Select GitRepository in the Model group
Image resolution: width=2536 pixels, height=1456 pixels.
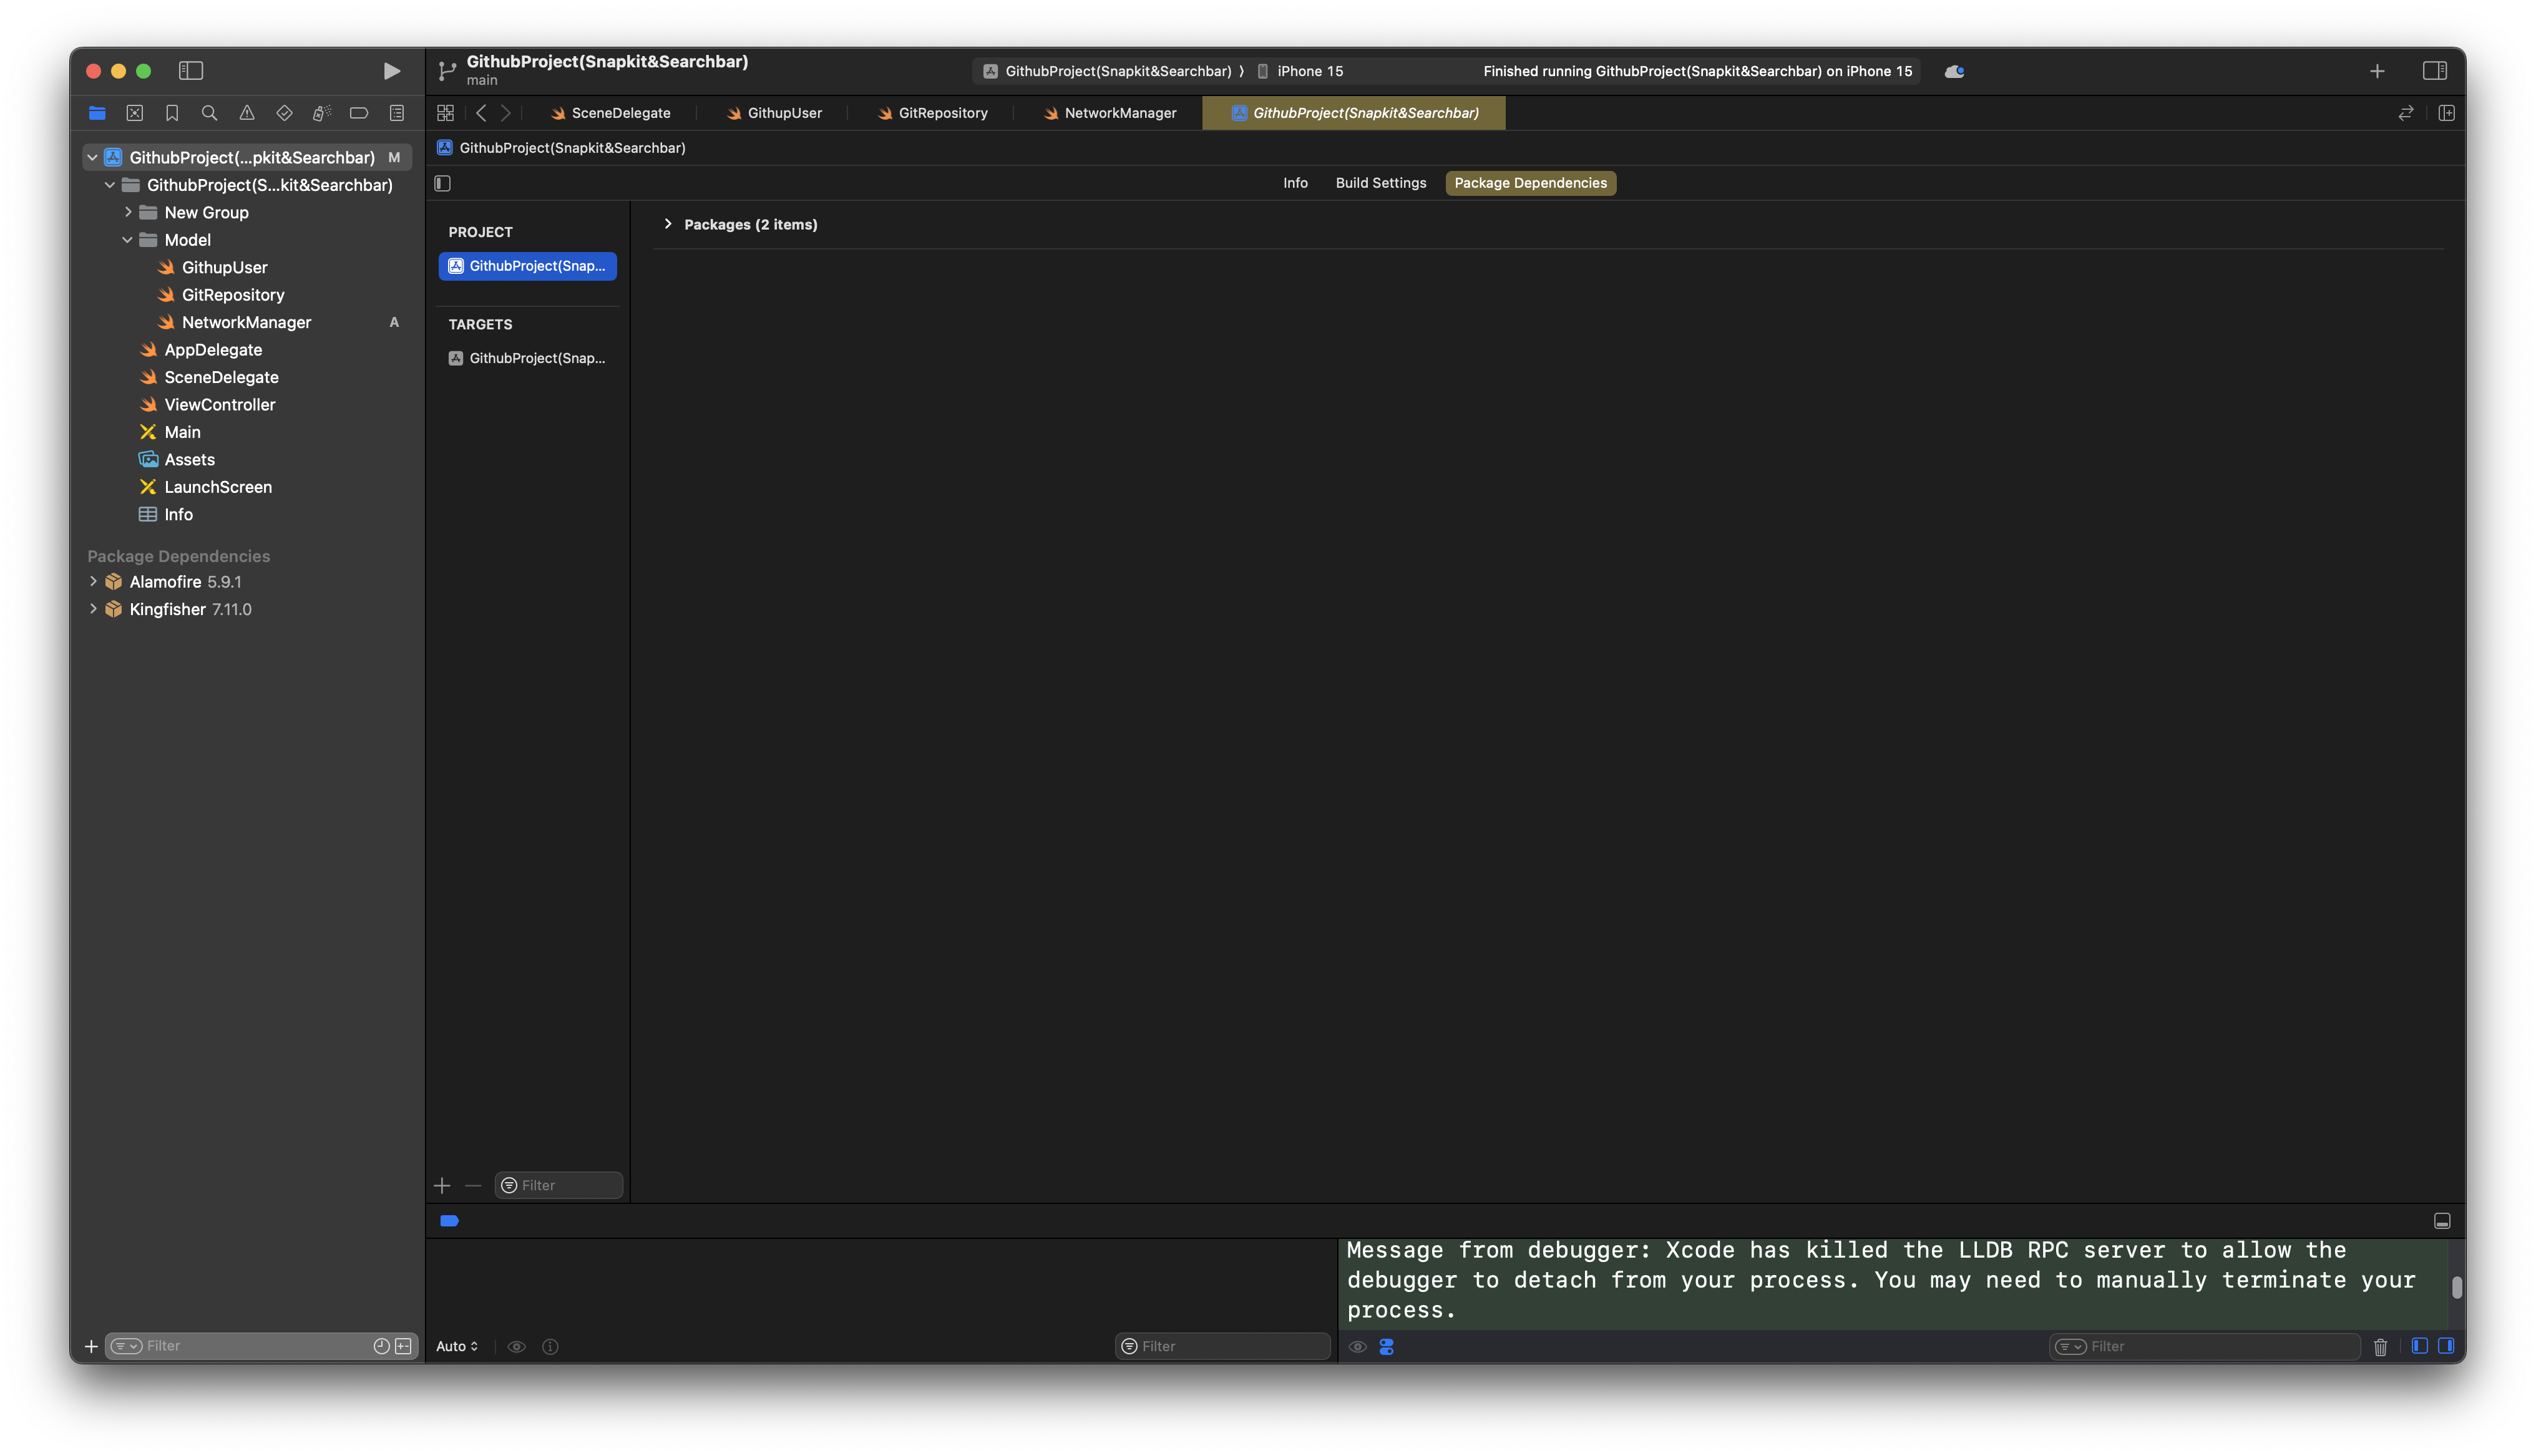tap(233, 295)
